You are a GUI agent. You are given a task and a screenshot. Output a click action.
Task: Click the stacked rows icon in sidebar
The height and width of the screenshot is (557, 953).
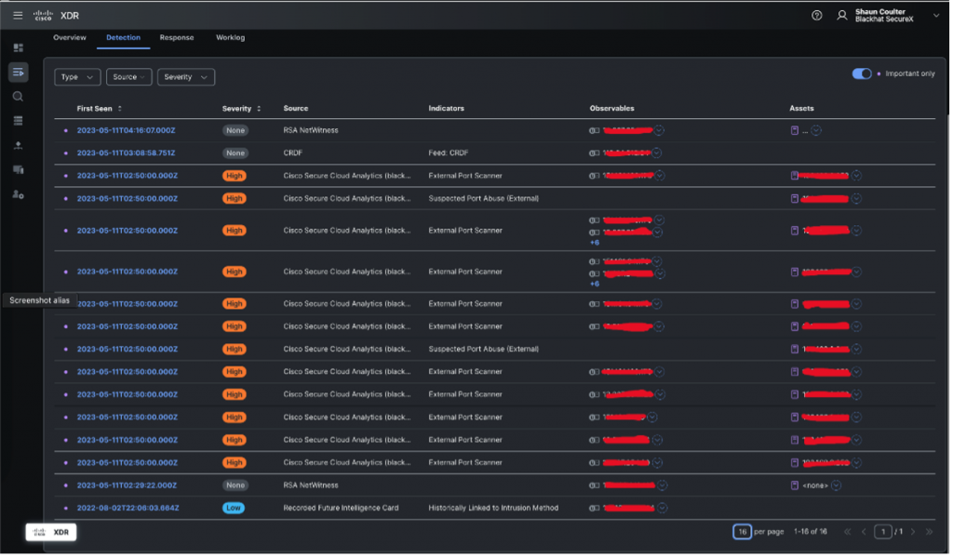18,121
